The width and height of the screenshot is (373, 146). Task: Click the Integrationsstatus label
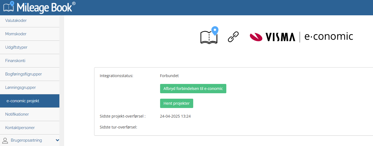point(117,76)
